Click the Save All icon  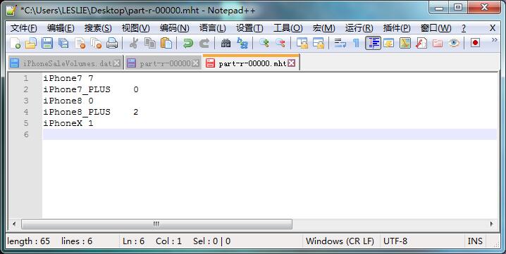pos(63,43)
